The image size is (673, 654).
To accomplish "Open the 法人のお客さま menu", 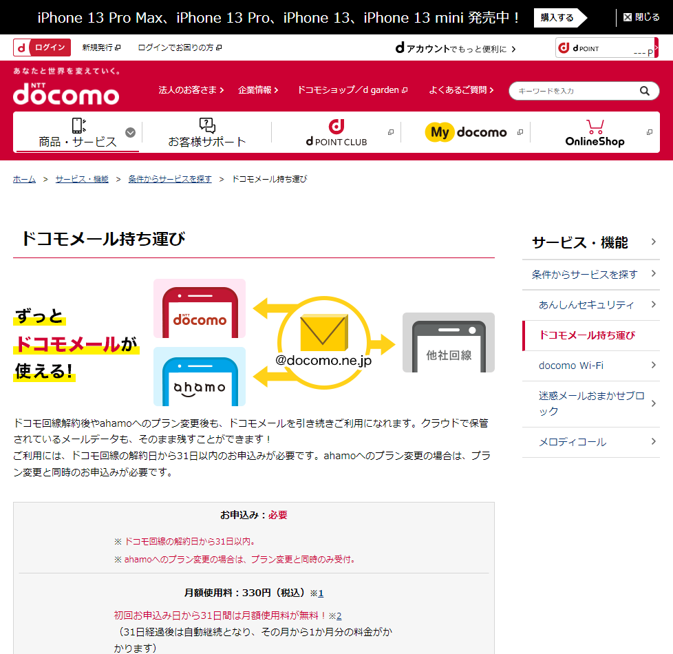I will (x=191, y=89).
